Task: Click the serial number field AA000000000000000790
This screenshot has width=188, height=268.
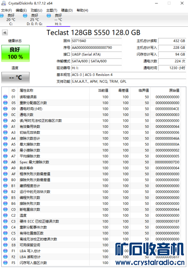Action: tap(96, 47)
